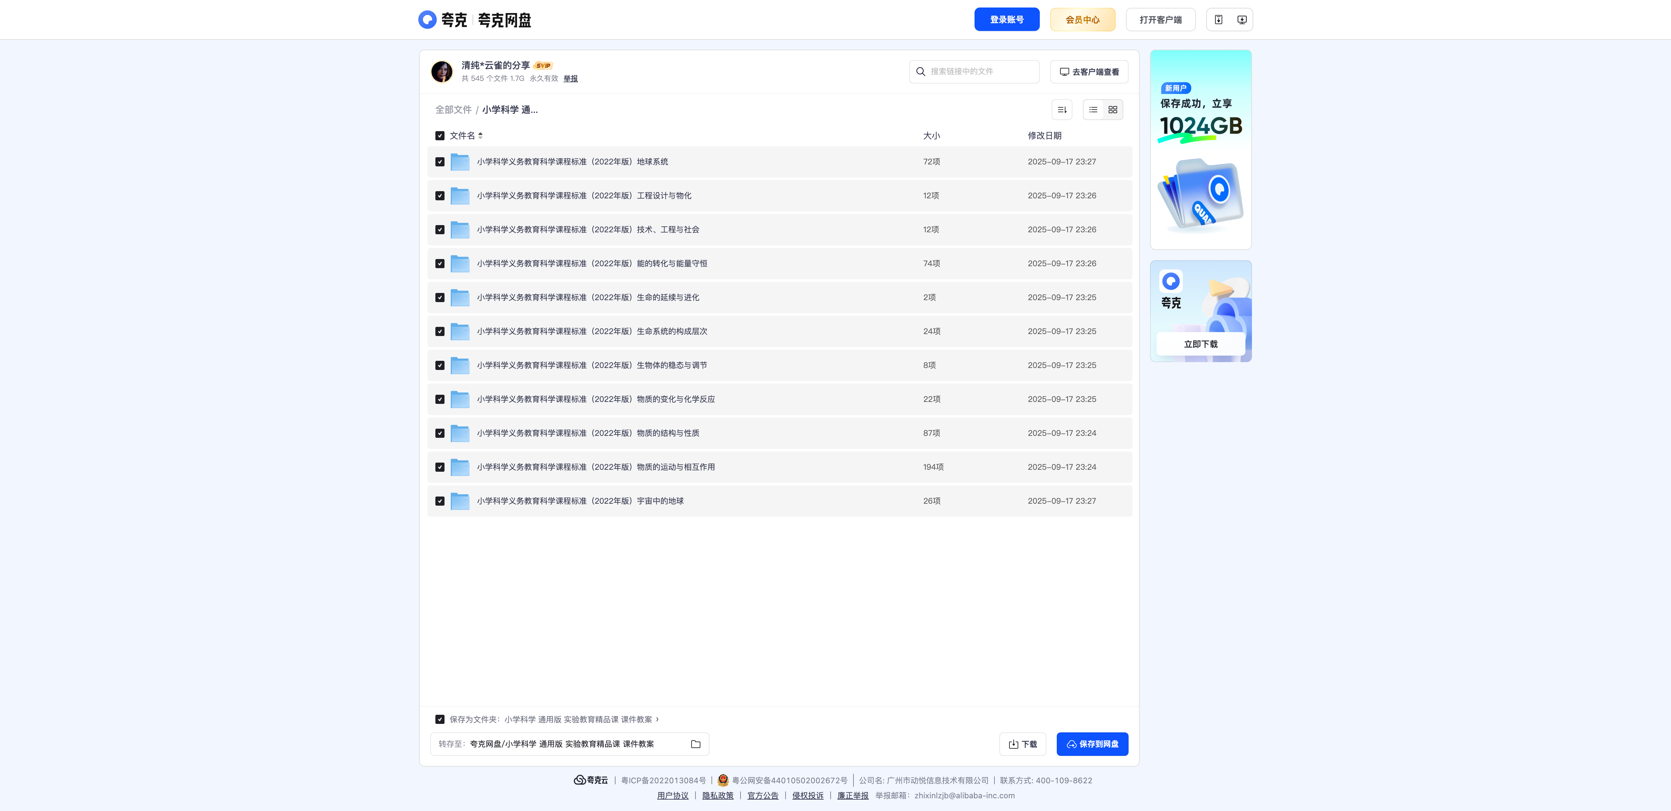Open 用户协议 footer link
The height and width of the screenshot is (811, 1671).
click(x=673, y=795)
